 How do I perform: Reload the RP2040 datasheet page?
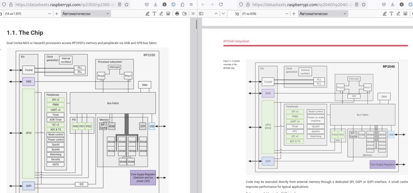click(221, 5)
